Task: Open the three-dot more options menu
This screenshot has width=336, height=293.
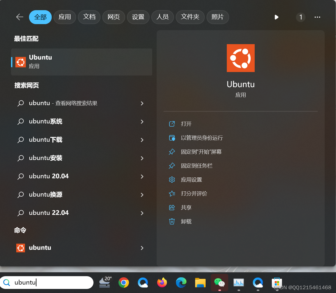Action: pyautogui.click(x=317, y=17)
